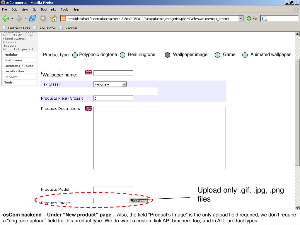Open Products Expected sidebar link

click(x=18, y=49)
